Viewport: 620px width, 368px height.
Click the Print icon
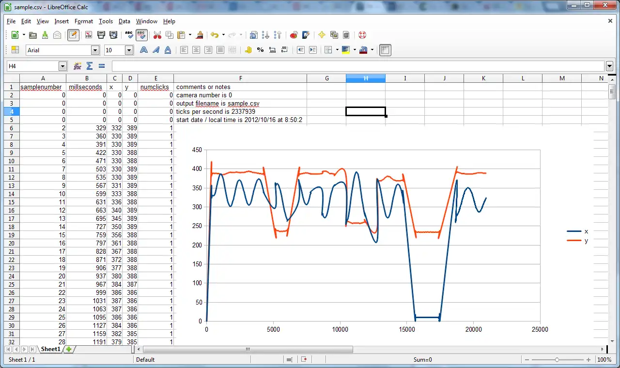click(101, 35)
